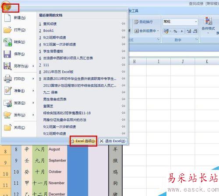The image size is (219, 196).
Task: Choose 关闭(C) from Office menu
Action: pyautogui.click(x=19, y=127)
